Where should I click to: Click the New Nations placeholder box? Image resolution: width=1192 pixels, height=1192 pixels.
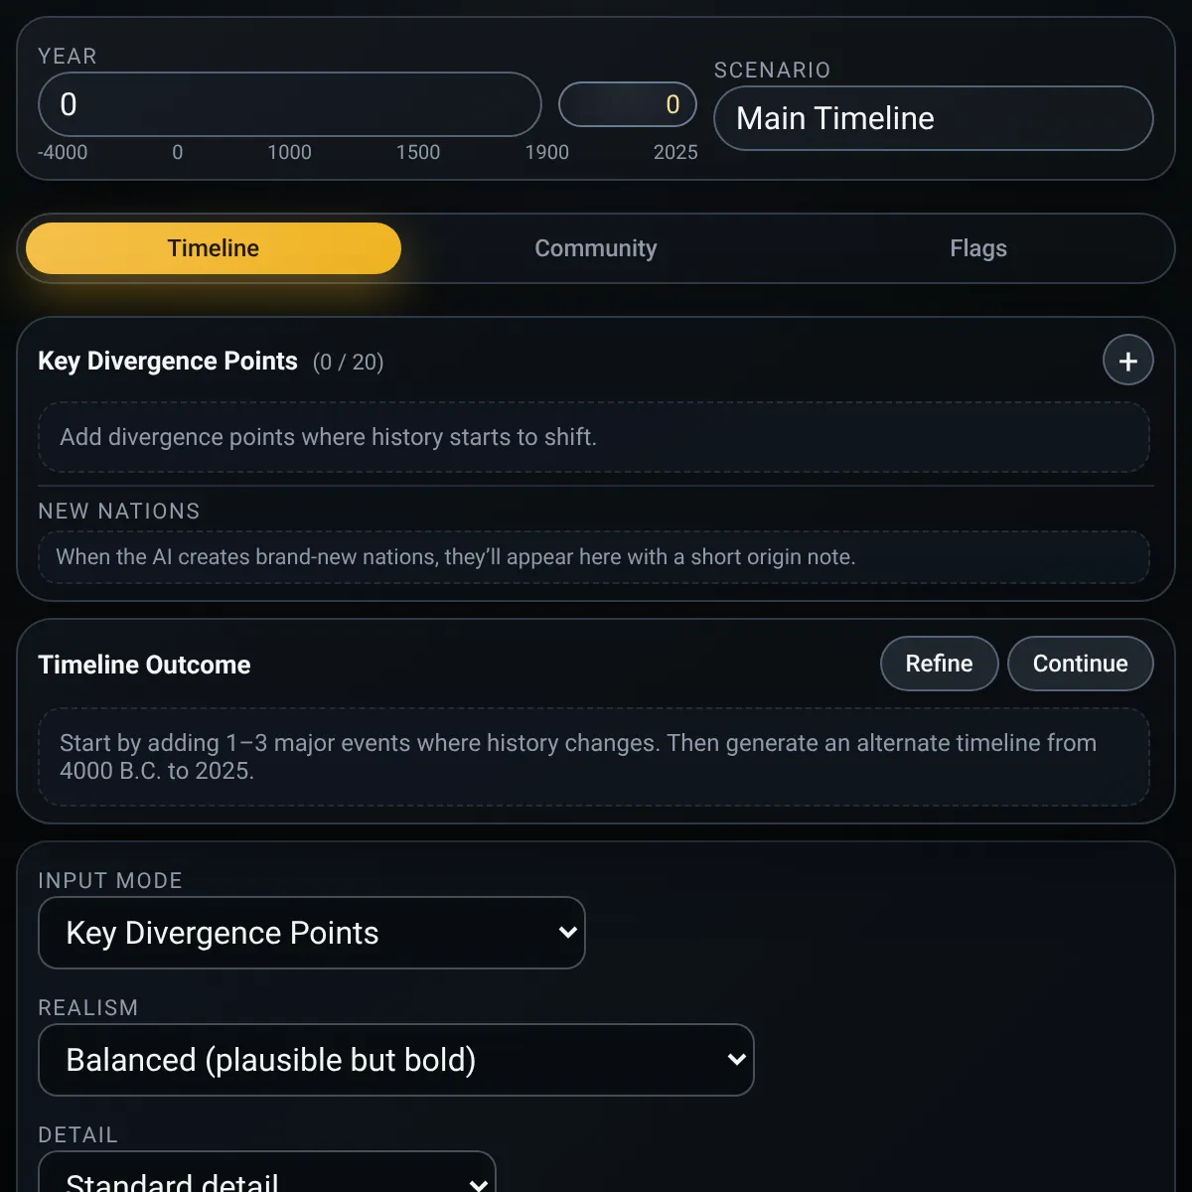click(593, 557)
